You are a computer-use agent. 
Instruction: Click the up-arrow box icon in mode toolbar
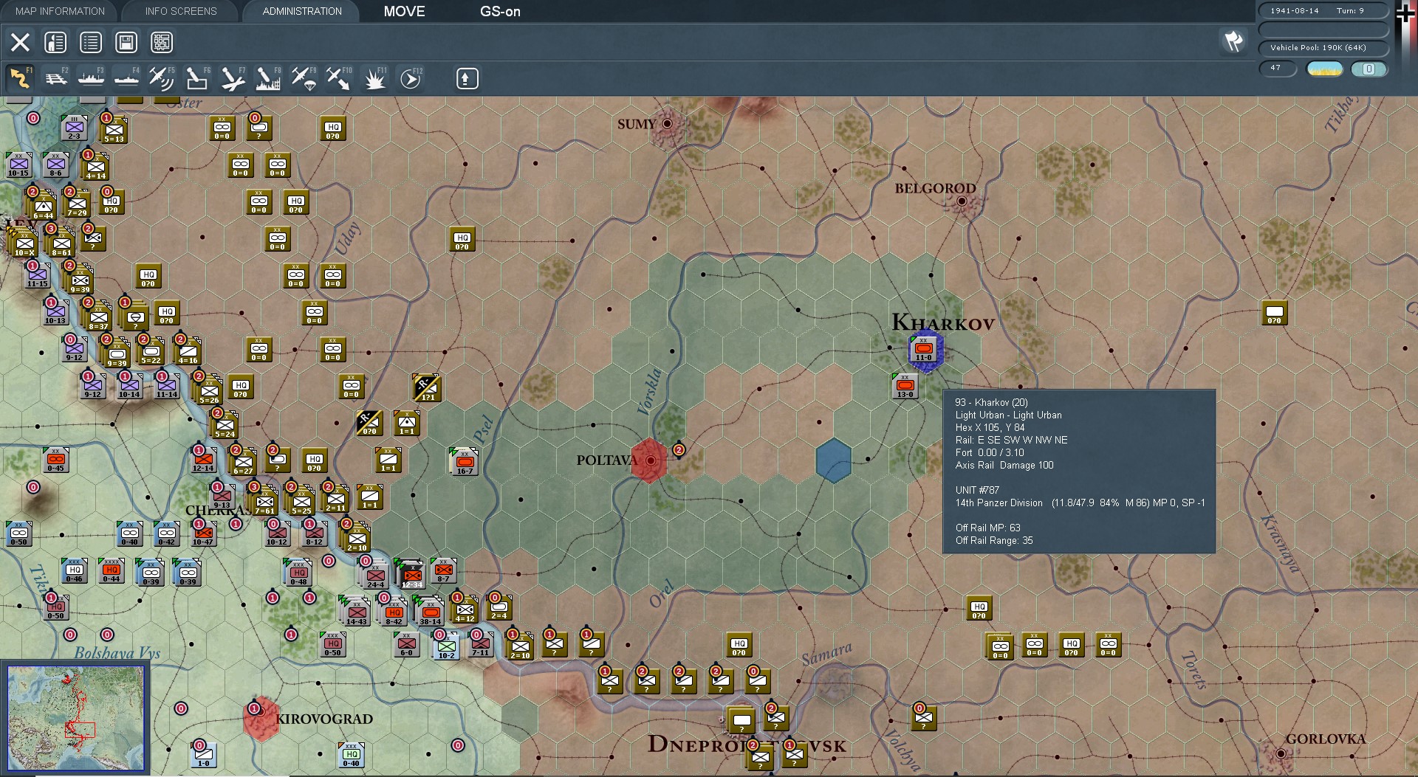click(x=467, y=78)
